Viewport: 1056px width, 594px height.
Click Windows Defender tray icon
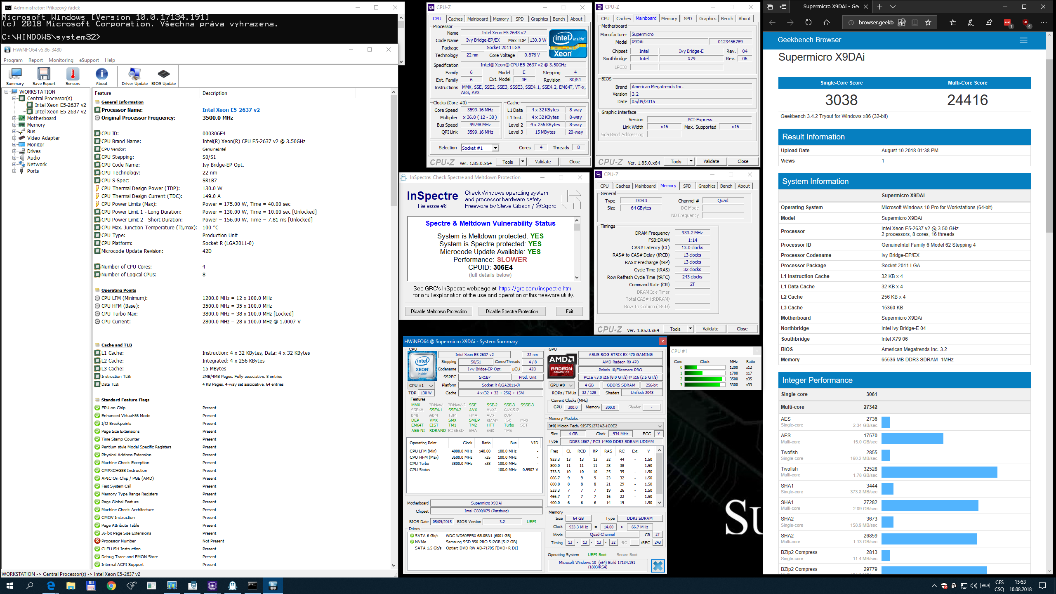point(944,586)
